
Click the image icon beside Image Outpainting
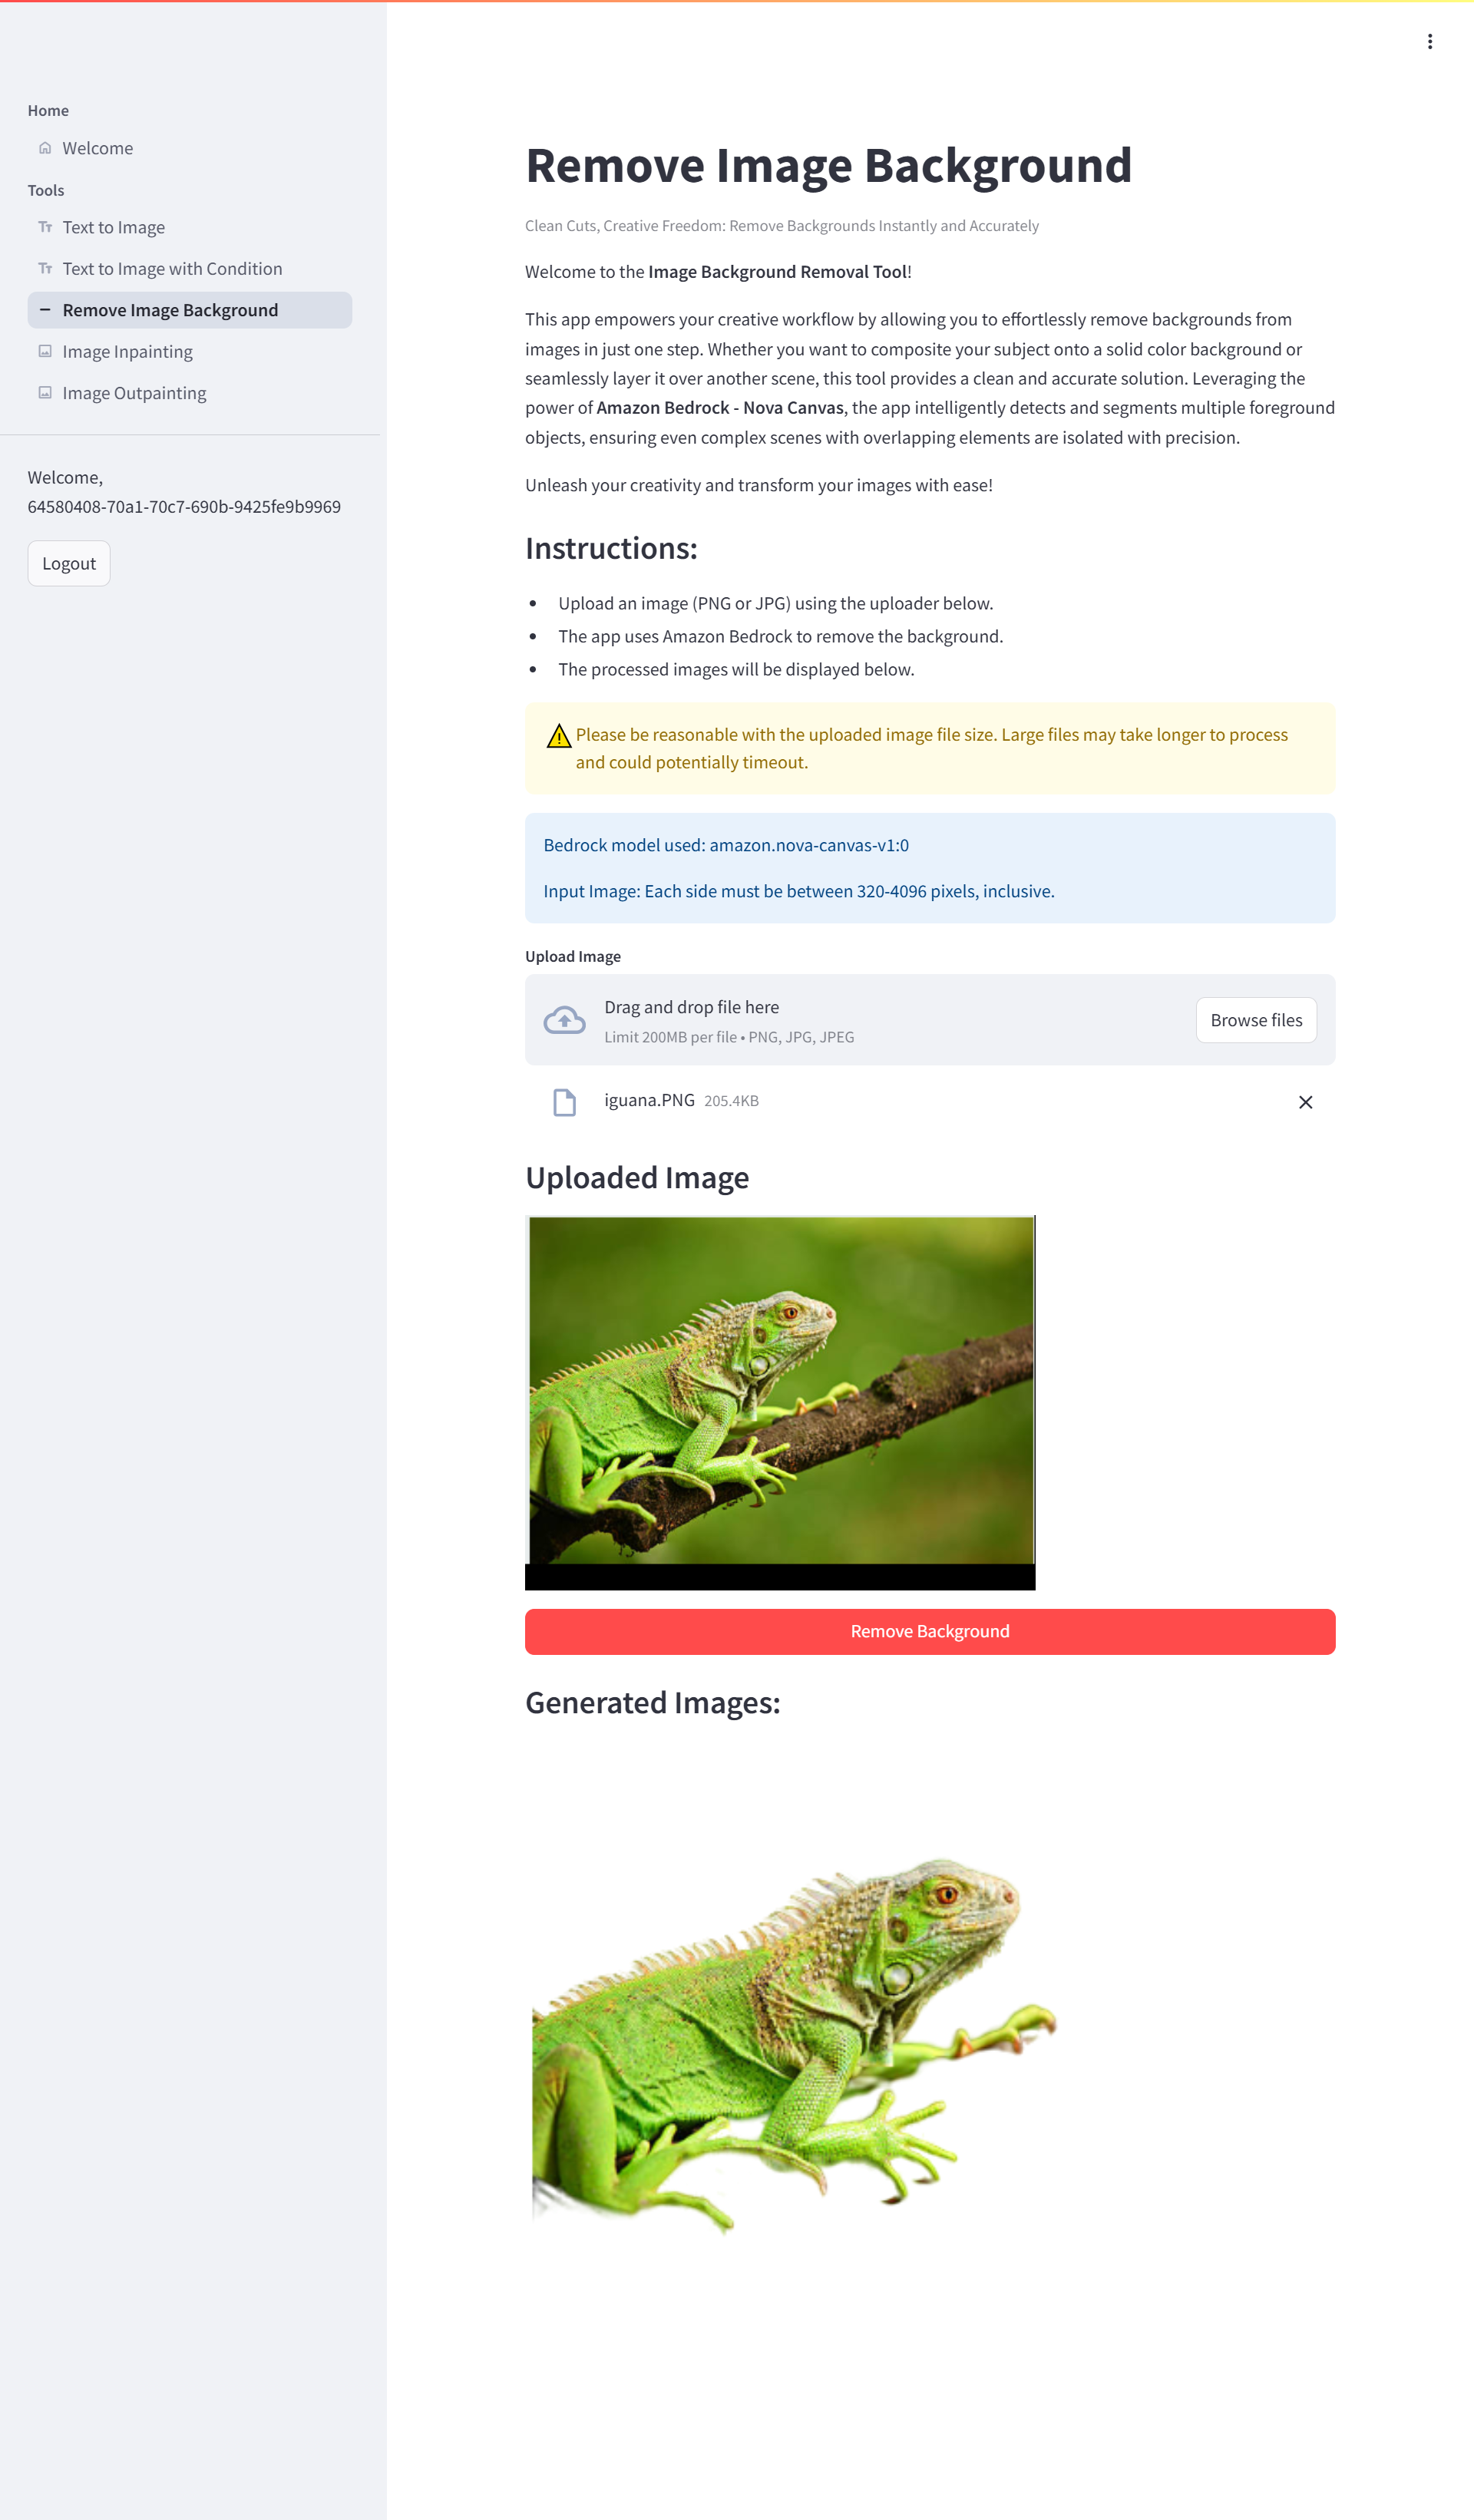pyautogui.click(x=45, y=393)
